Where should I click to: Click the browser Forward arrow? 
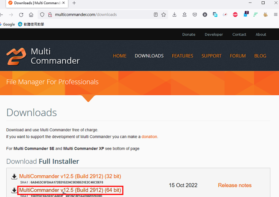[11, 15]
